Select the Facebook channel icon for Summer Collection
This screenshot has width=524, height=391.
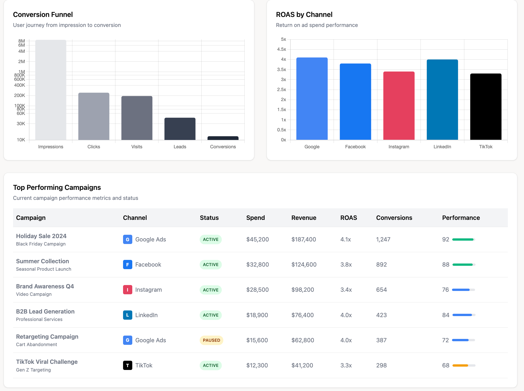tap(127, 264)
